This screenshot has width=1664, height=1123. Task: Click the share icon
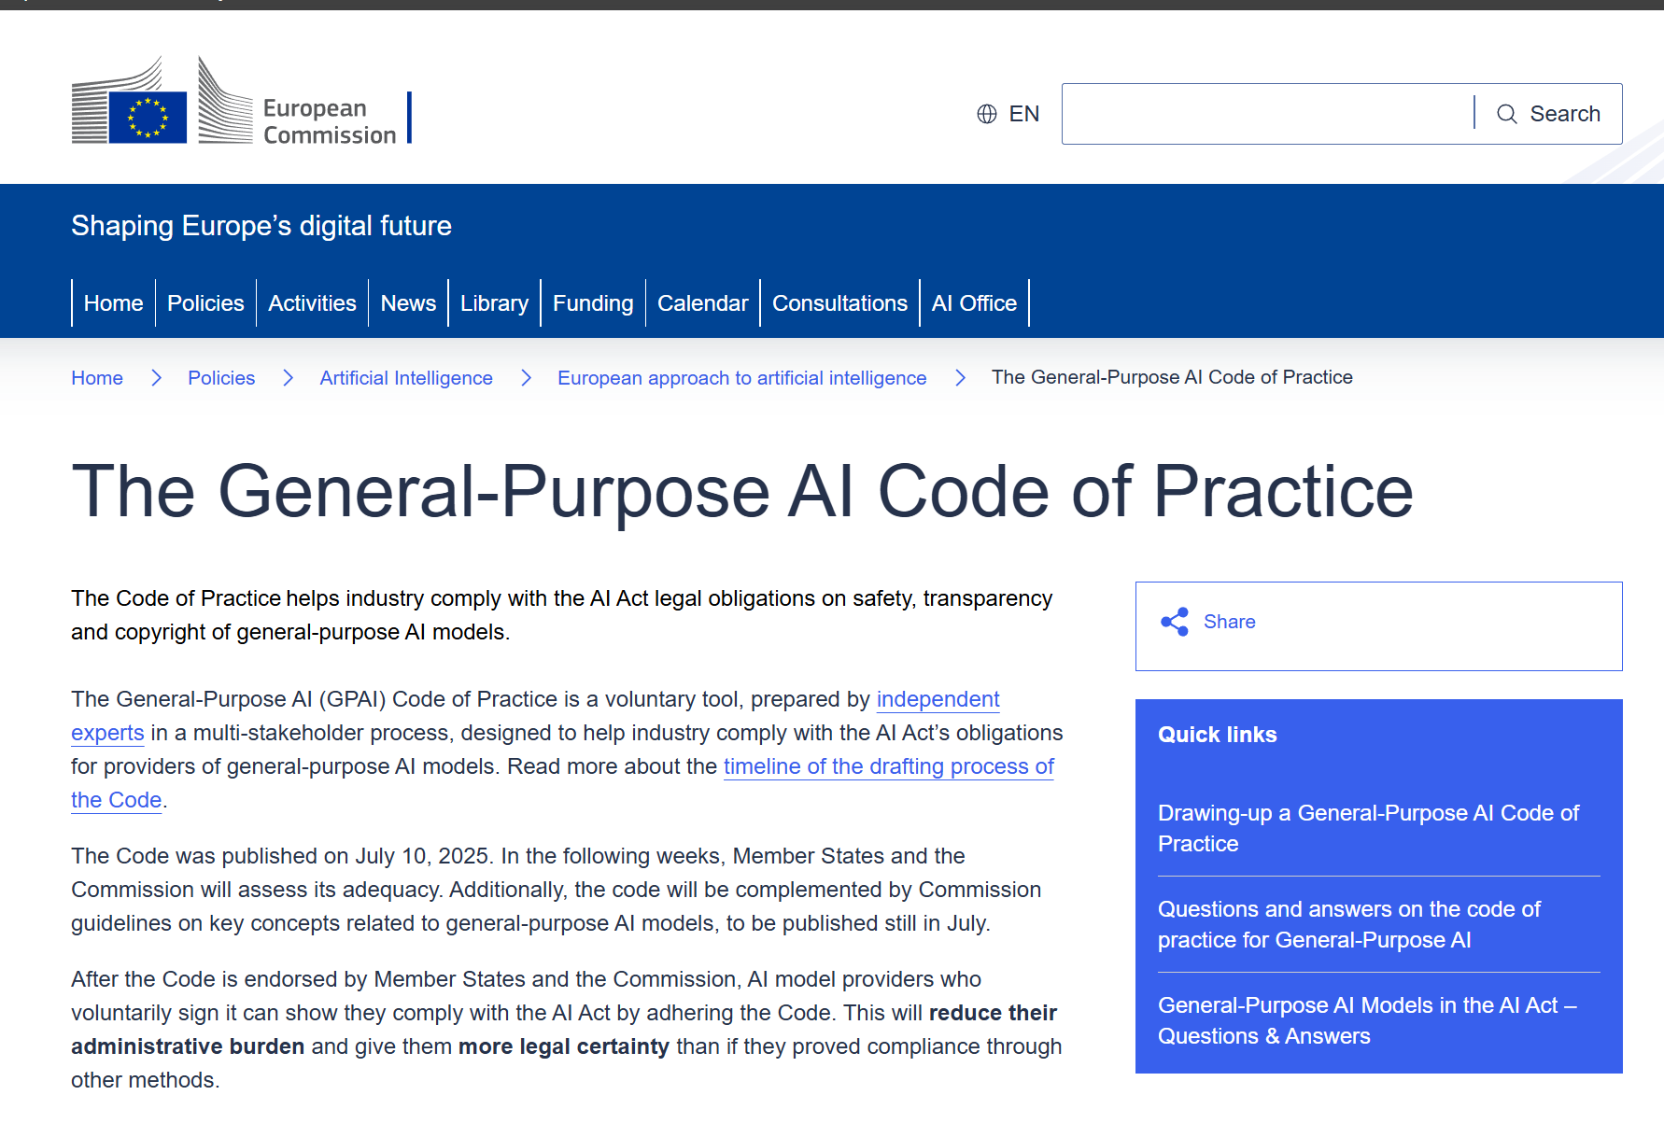(1175, 622)
